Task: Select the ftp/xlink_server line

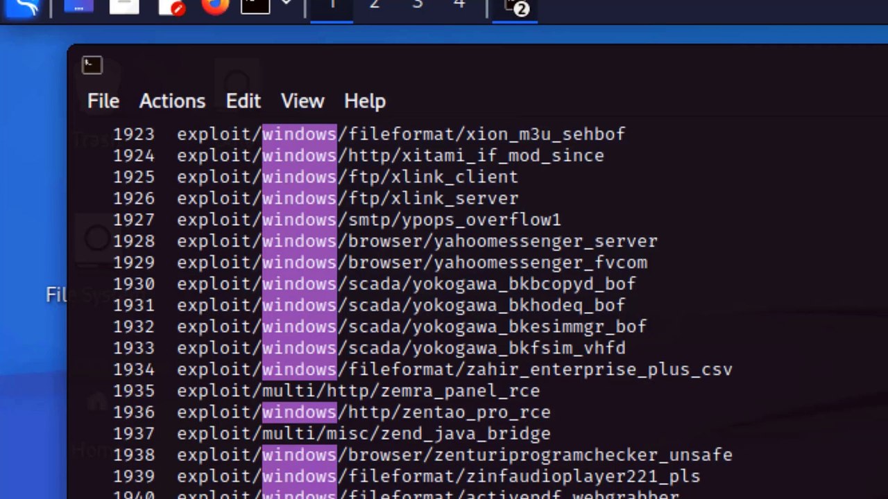Action: (x=316, y=198)
